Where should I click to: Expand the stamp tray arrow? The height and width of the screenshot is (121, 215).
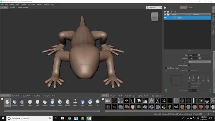tap(103, 99)
